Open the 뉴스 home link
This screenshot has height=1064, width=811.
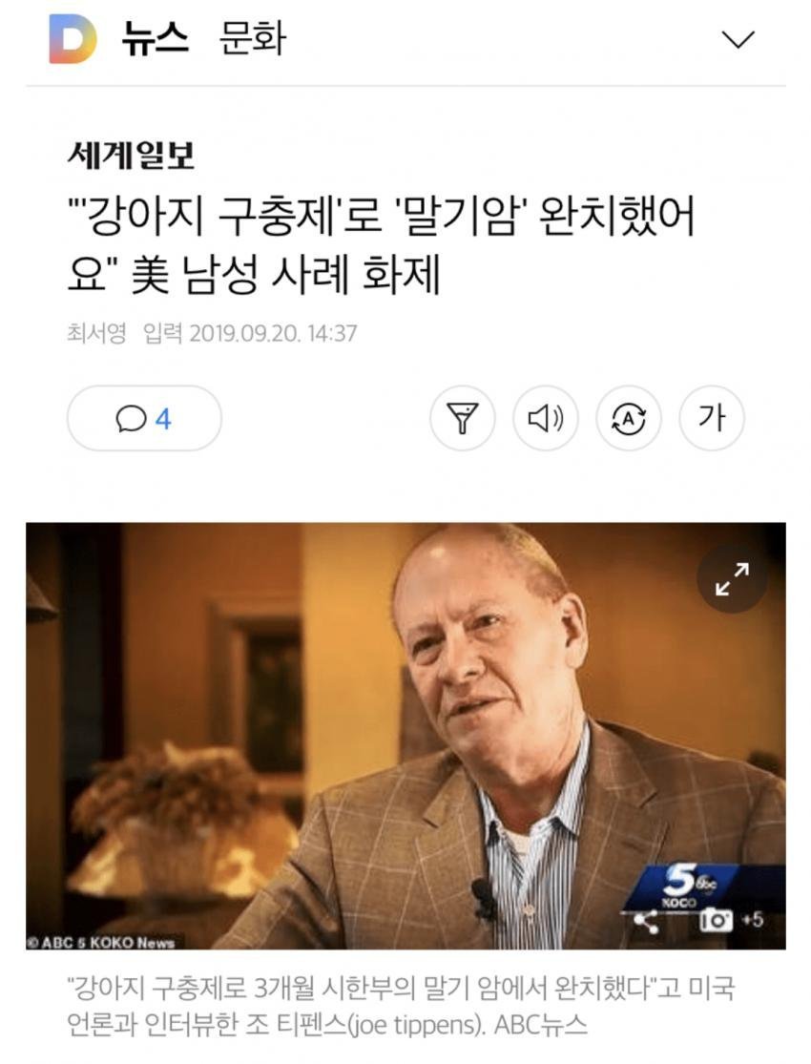(x=155, y=39)
